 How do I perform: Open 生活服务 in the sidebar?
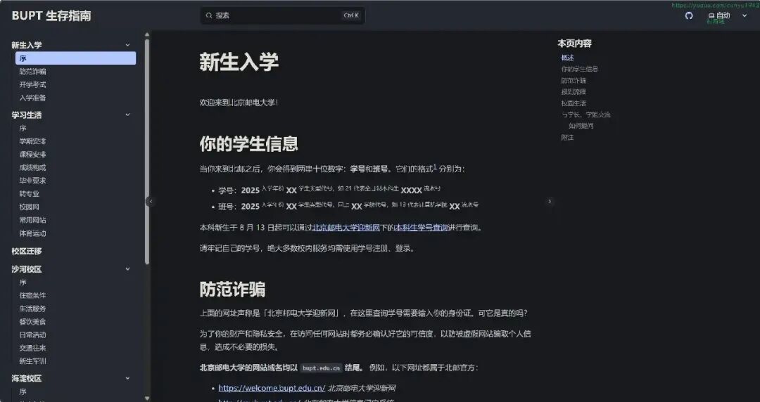[x=32, y=309]
